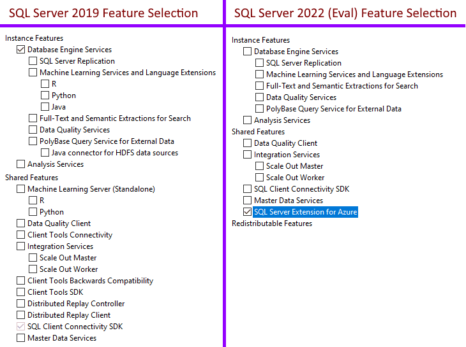The width and height of the screenshot is (466, 347).
Task: Enable Machine Learning Services in 2022 list
Action: (259, 74)
